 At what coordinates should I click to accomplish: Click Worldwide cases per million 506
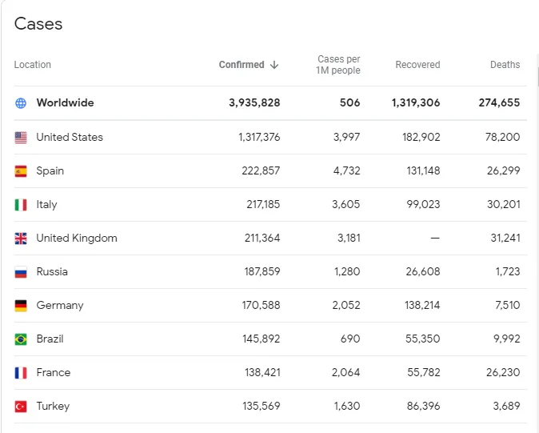click(x=350, y=102)
